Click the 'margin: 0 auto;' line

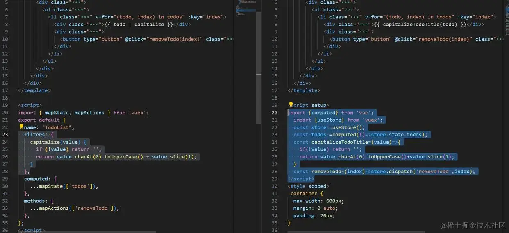coord(316,208)
